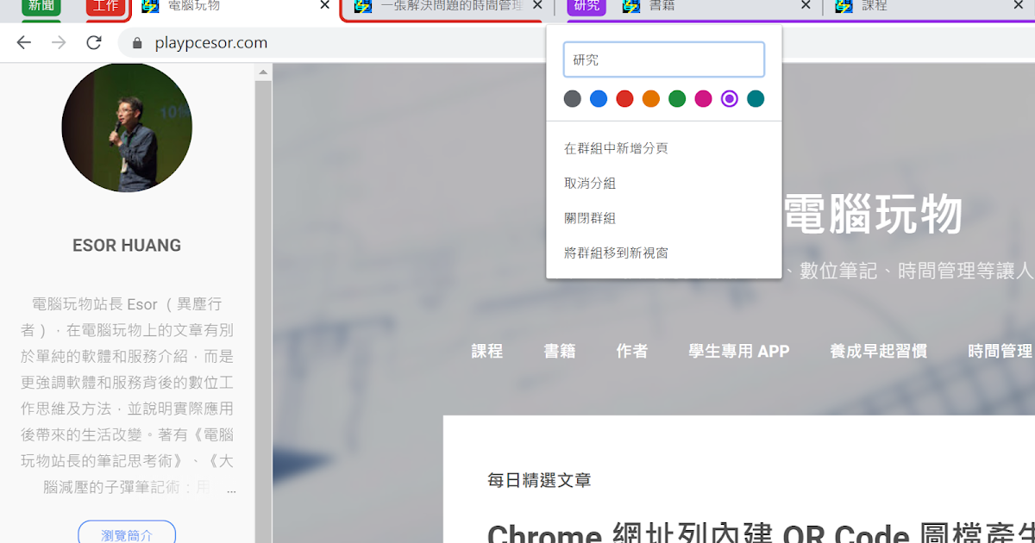Click the padlock site security icon
This screenshot has width=1035, height=543.
click(136, 43)
